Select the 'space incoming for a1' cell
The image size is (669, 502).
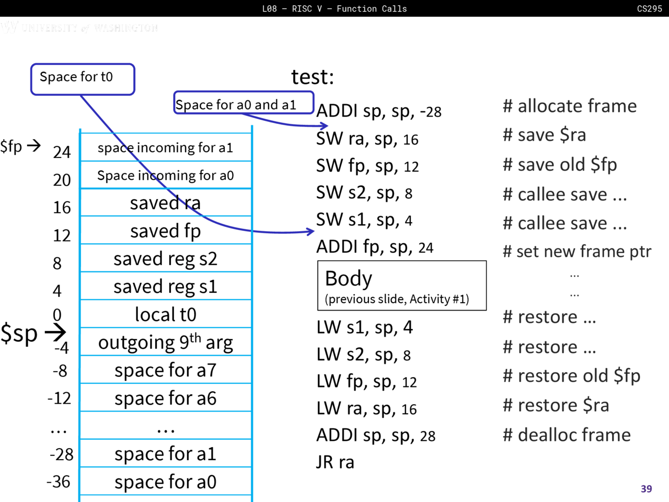[x=165, y=148]
